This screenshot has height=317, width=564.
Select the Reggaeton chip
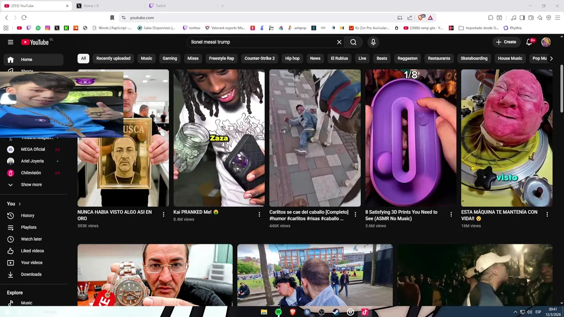coord(408,59)
